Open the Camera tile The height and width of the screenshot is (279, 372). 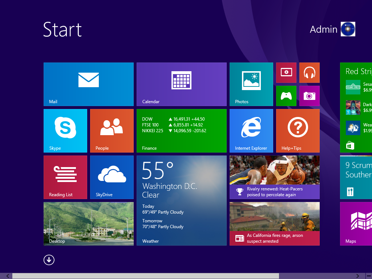[310, 96]
